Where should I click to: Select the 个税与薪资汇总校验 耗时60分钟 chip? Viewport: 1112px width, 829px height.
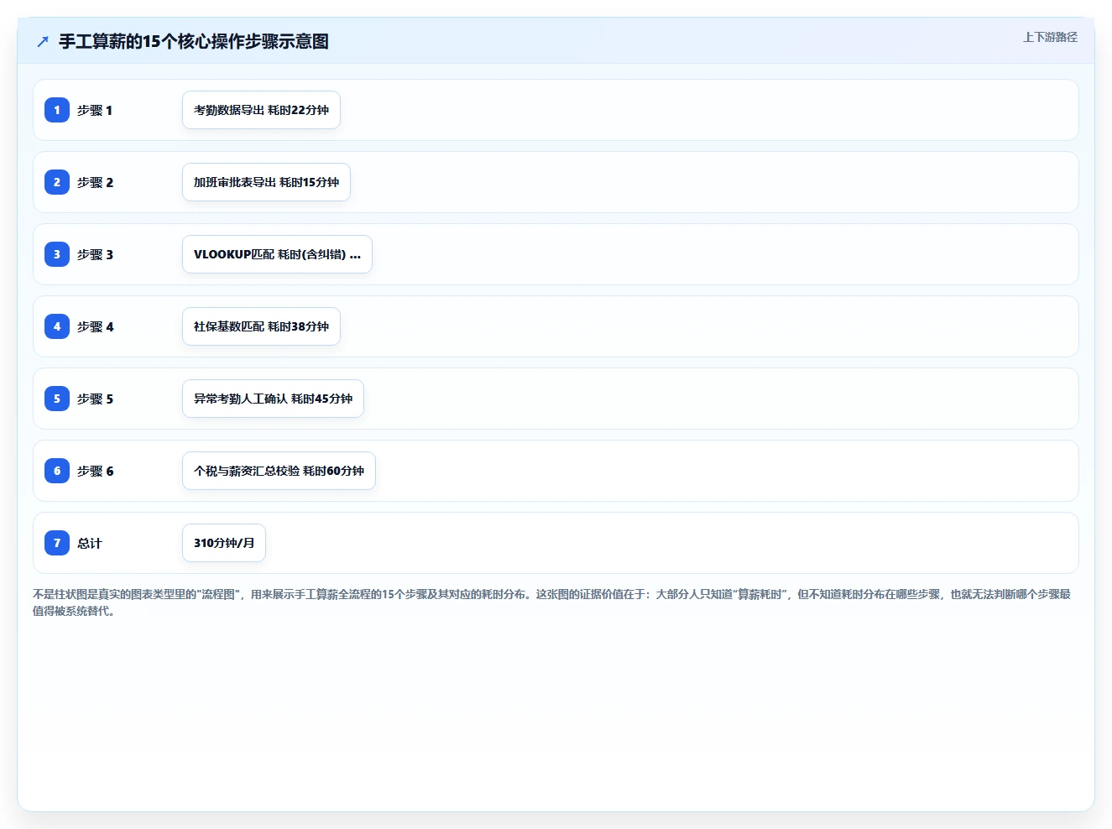point(279,471)
